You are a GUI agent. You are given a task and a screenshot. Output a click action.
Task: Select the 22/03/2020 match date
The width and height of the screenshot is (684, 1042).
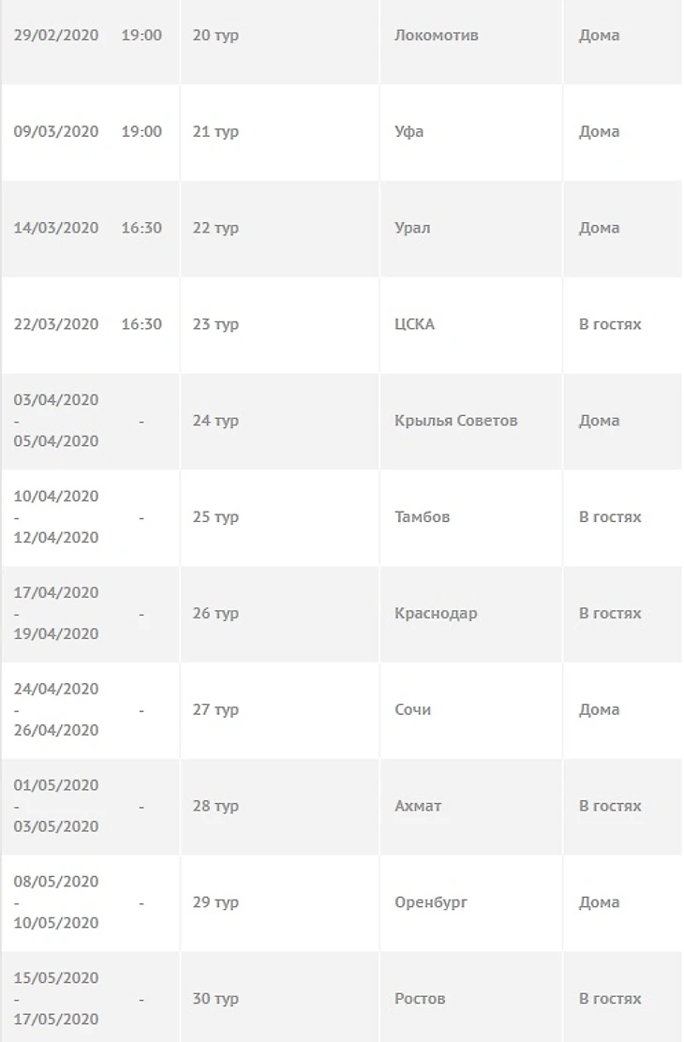click(x=56, y=325)
